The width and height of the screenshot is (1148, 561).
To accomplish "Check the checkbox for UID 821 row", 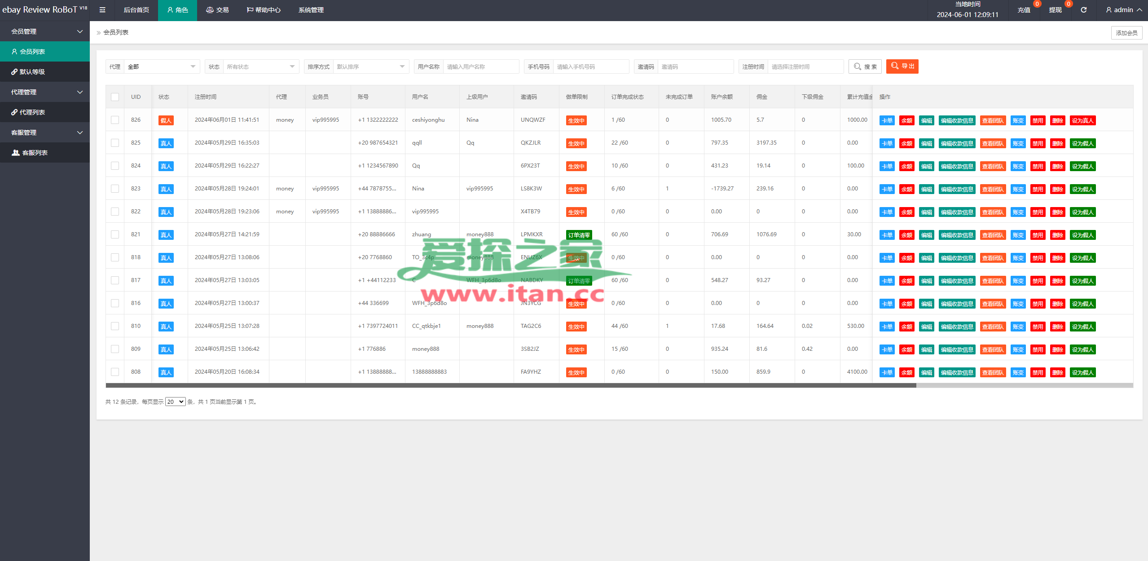I will [115, 234].
